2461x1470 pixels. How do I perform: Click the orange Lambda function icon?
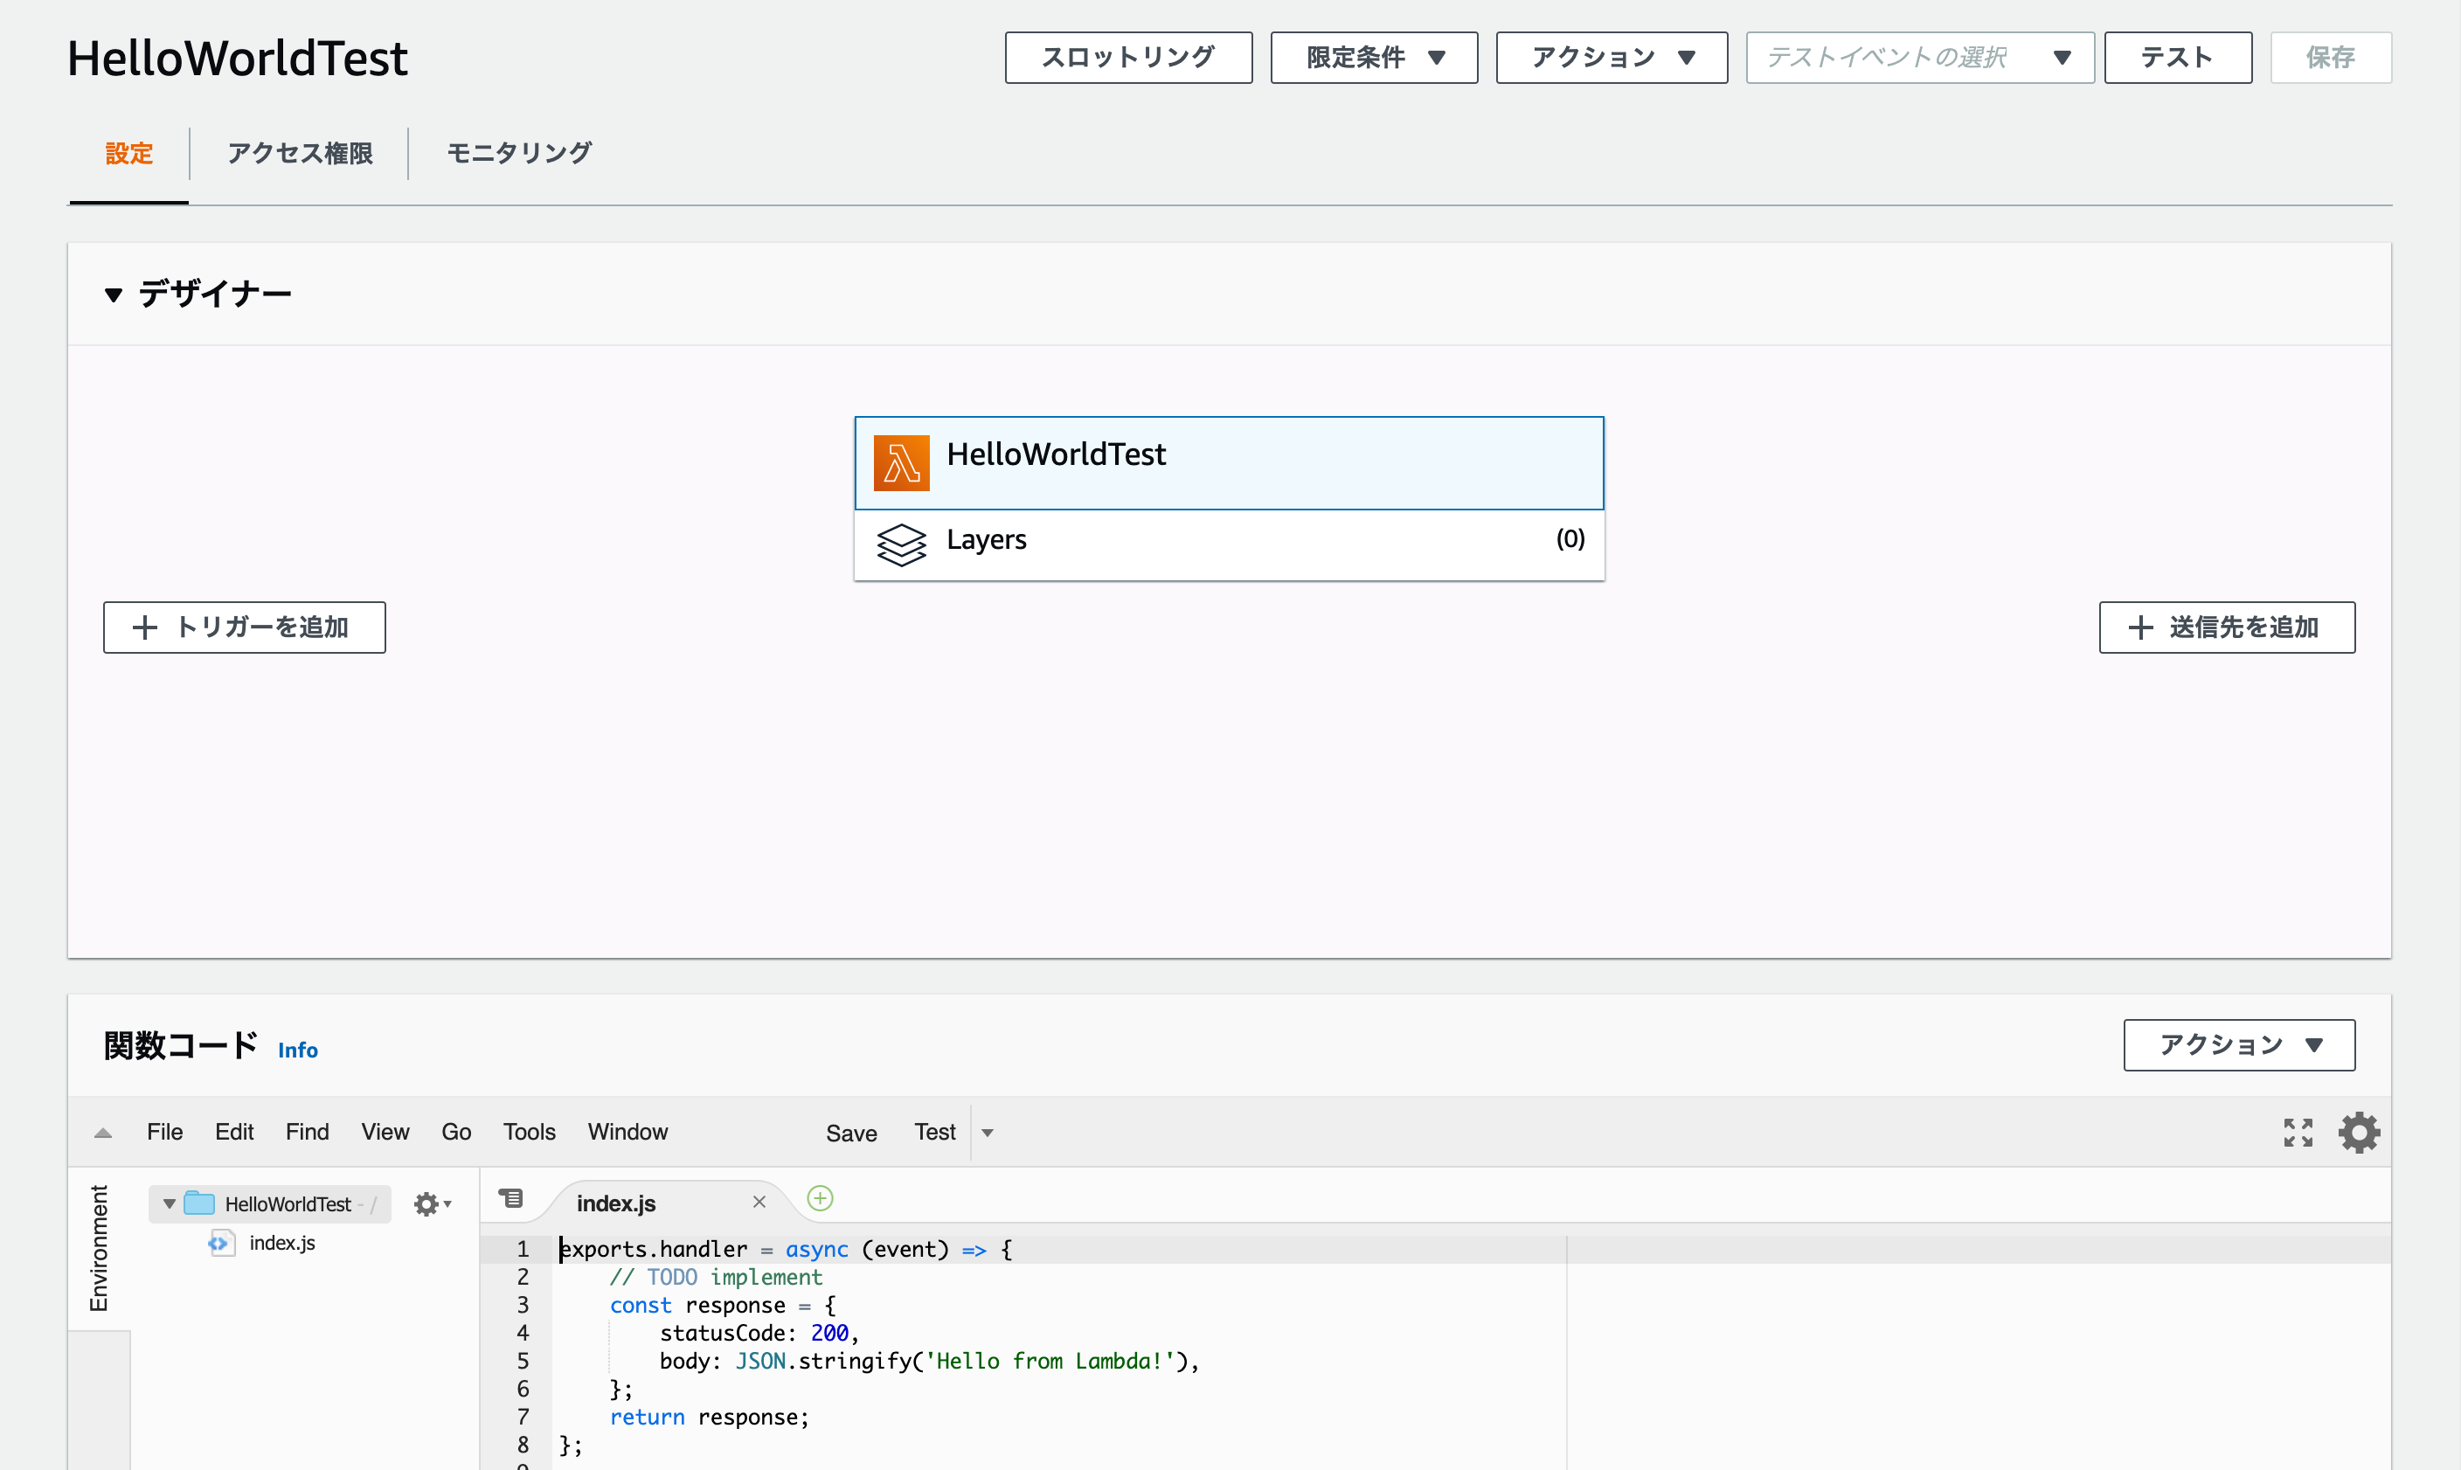[900, 462]
